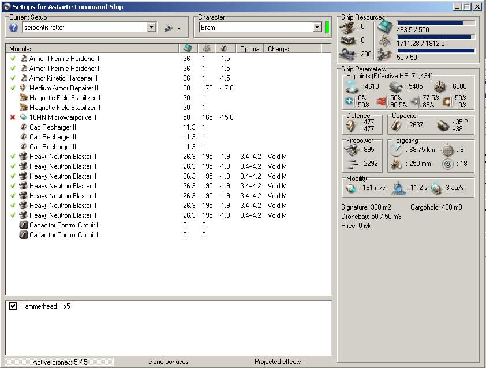Click the Cargohold: 400 m3 value
486x368 pixels.
(436, 207)
